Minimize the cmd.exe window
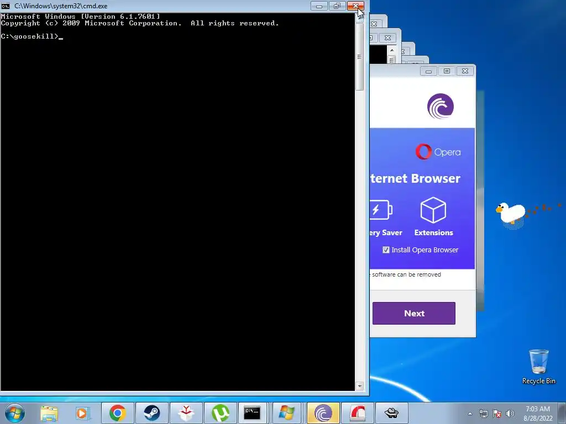 [319, 6]
